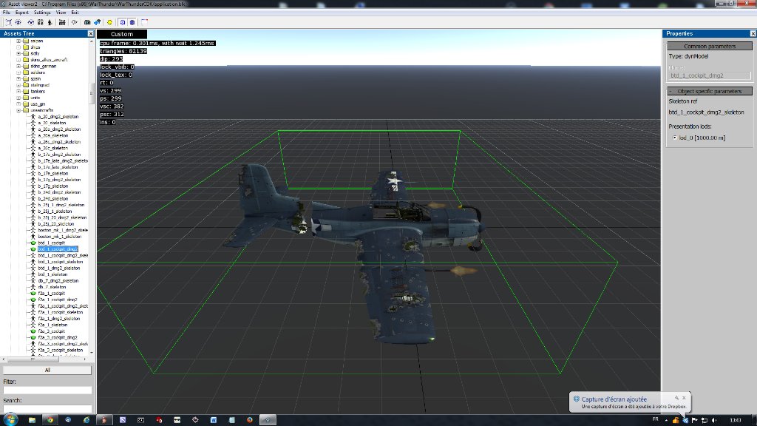Screen dimensions: 757x426
Task: Click btd_1_cockpit_dmg2_skeleton skeleton reference
Action: pyautogui.click(x=706, y=112)
